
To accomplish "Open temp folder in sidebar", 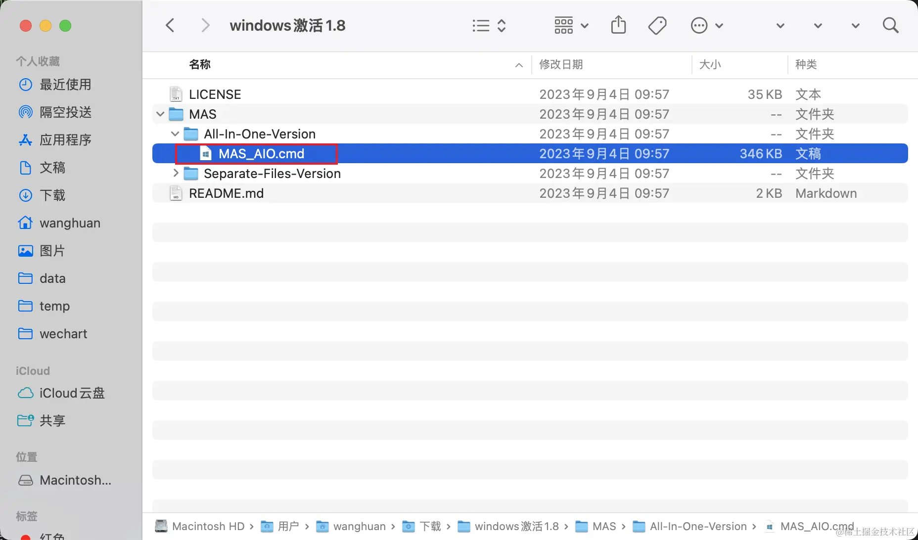I will click(54, 306).
